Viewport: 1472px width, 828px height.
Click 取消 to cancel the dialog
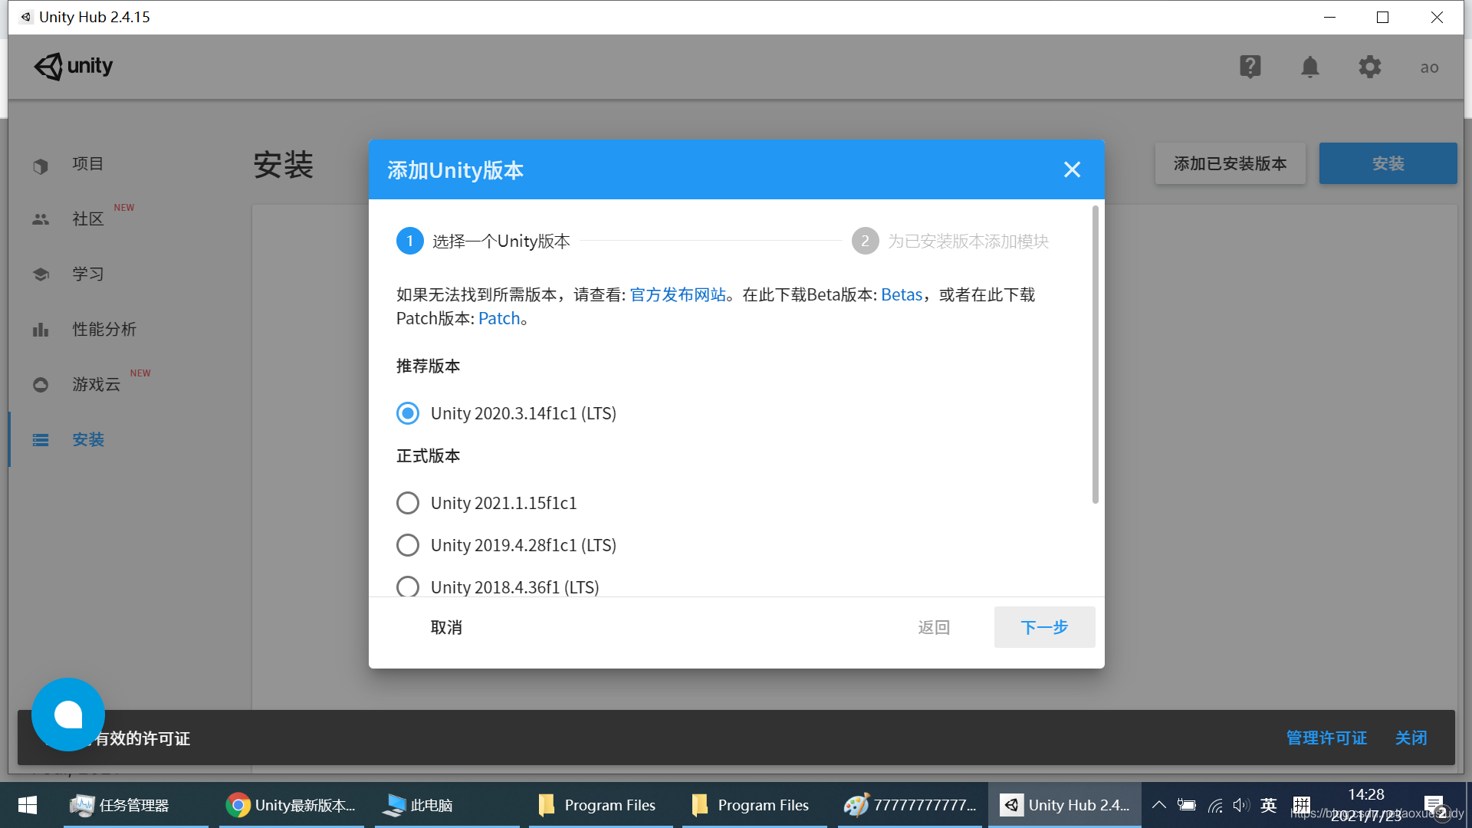[x=446, y=627]
